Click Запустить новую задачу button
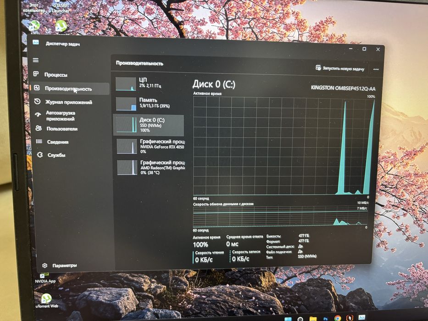 (340, 68)
